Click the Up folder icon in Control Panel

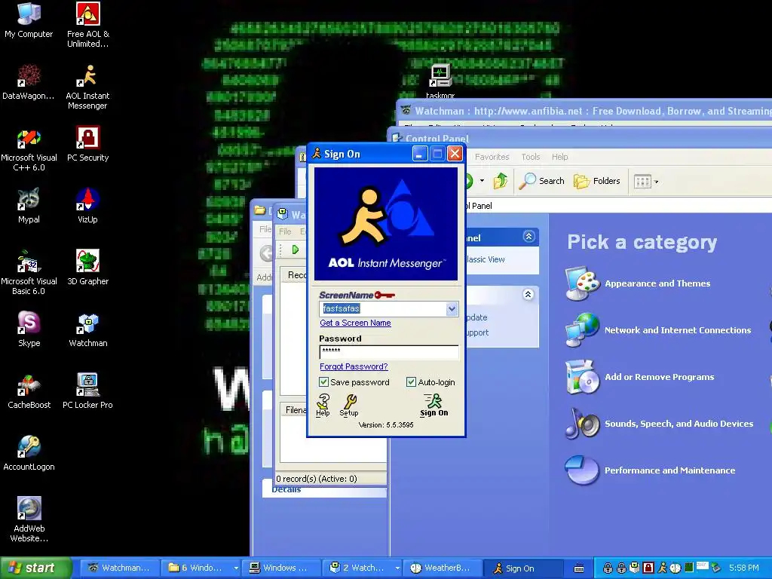coord(501,181)
